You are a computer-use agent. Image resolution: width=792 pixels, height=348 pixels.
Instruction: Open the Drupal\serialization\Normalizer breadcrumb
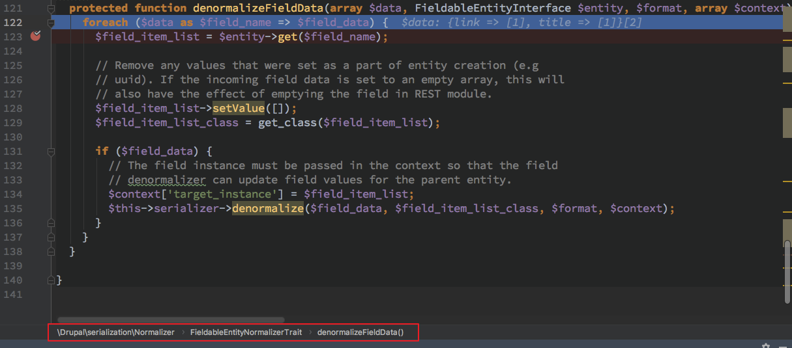pyautogui.click(x=116, y=332)
